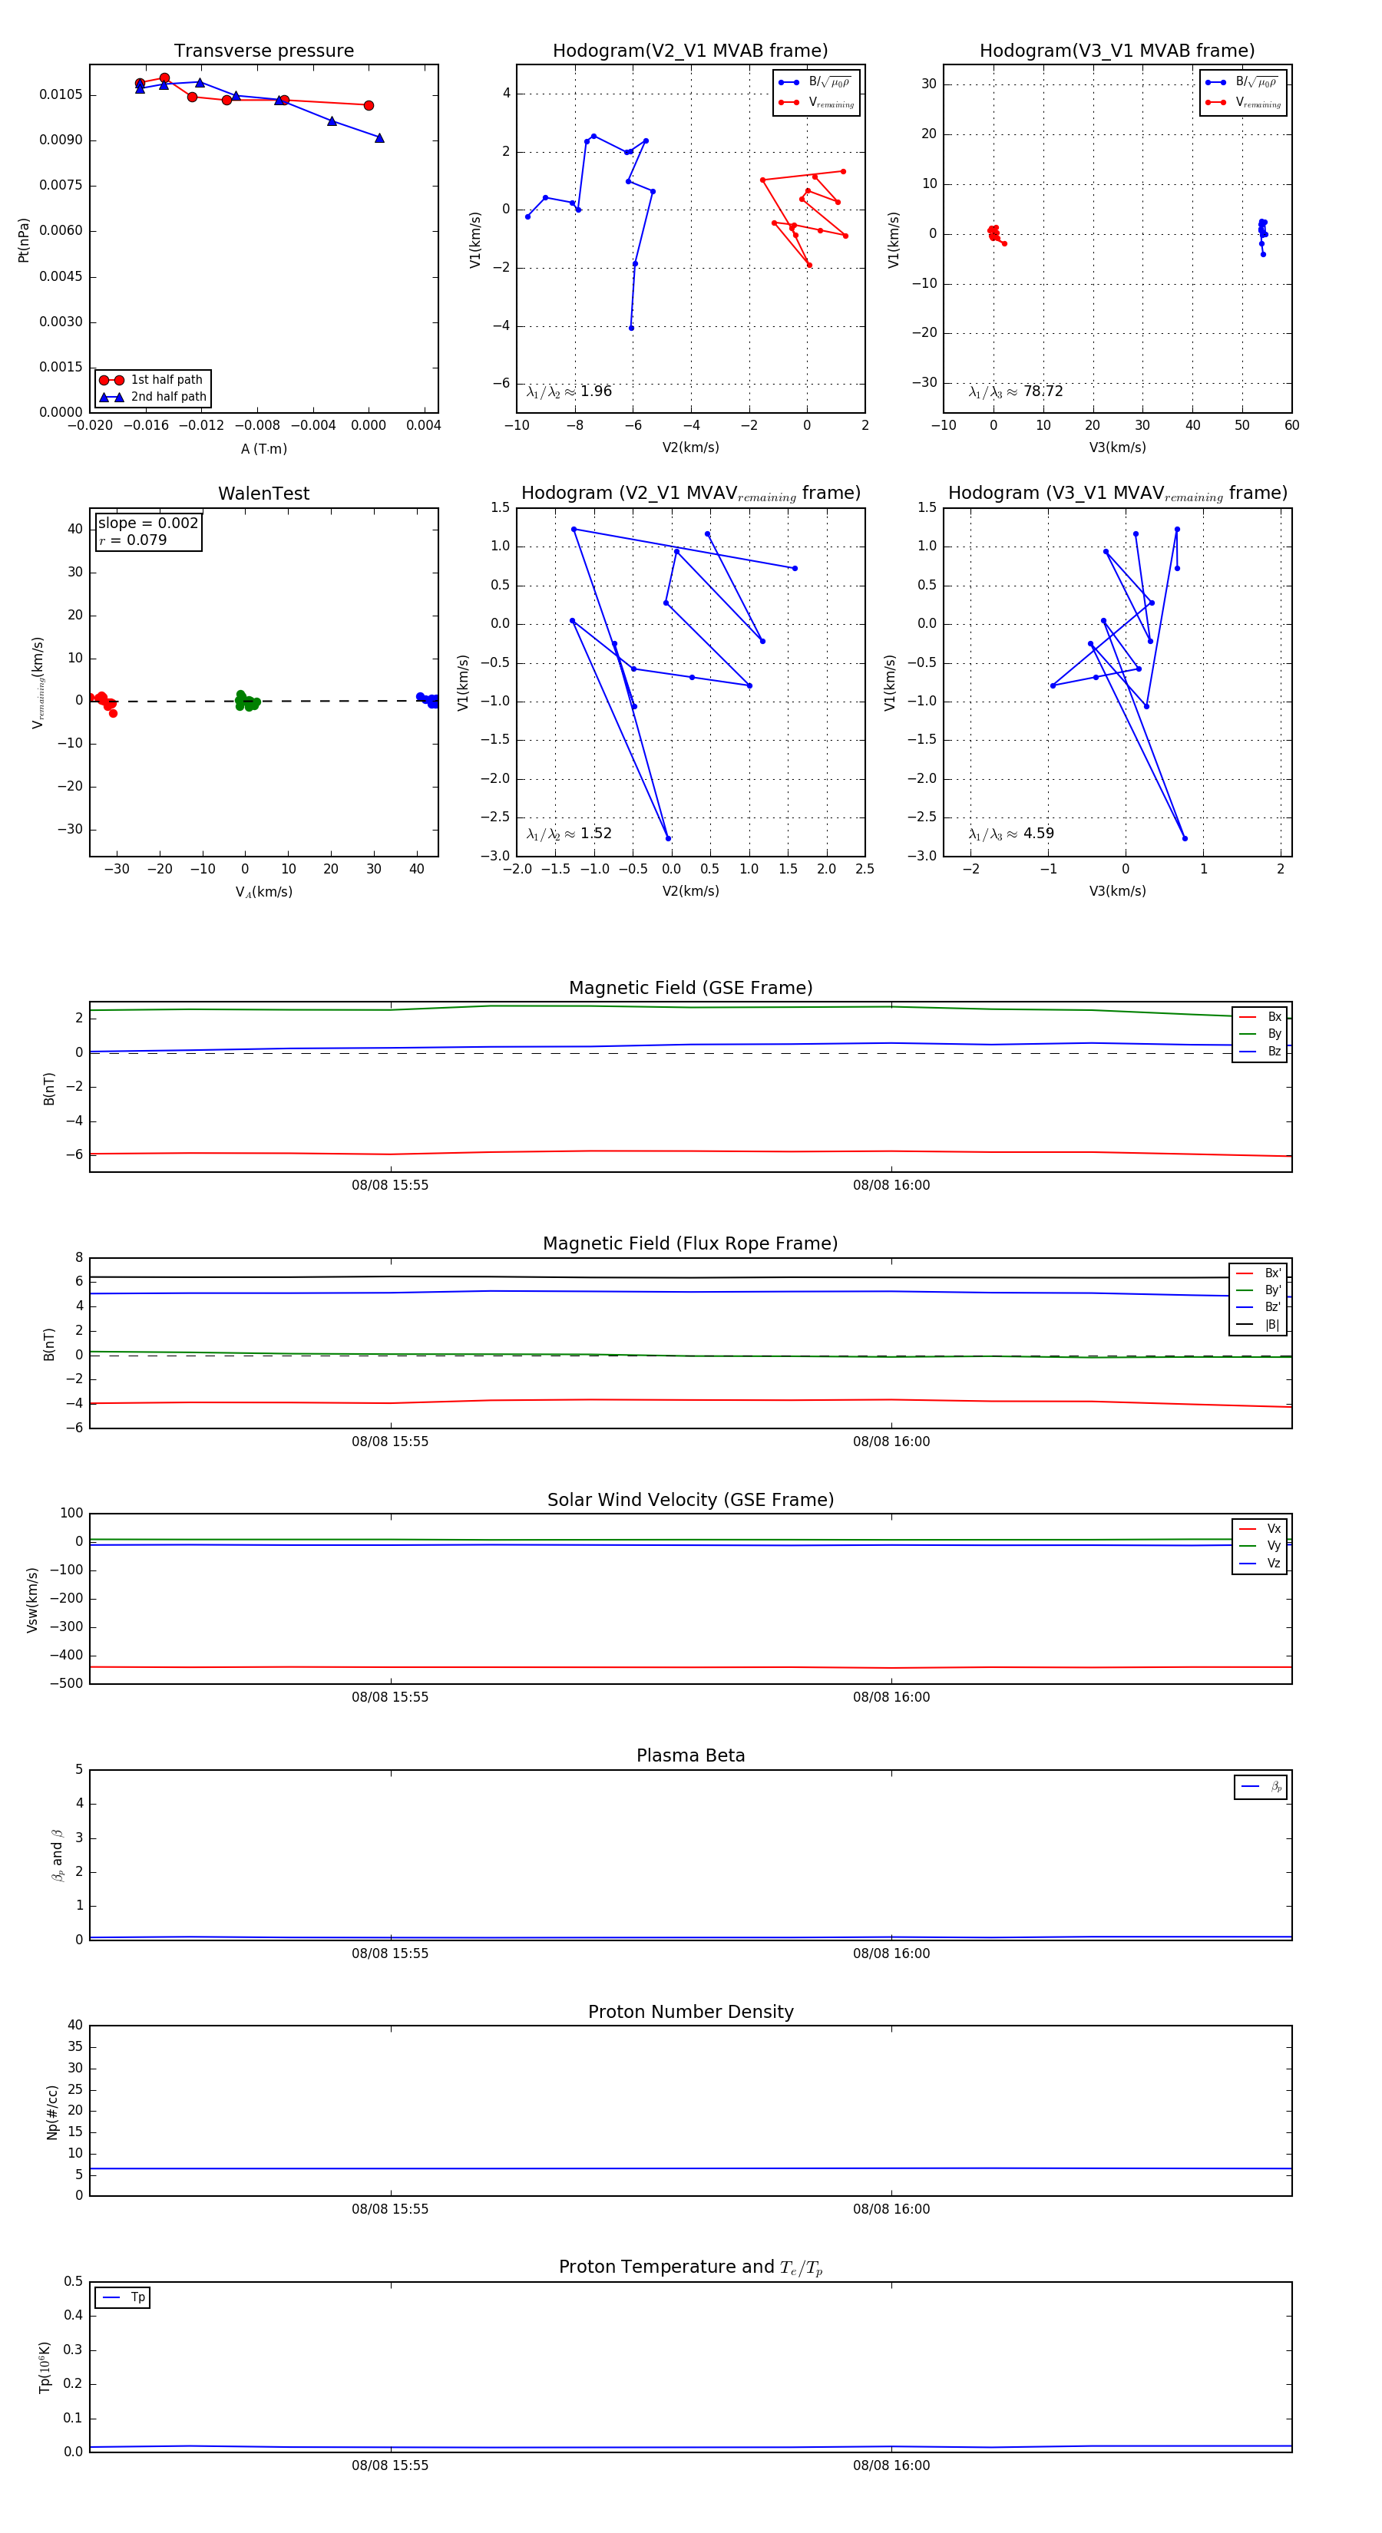Click the red Bx line in the GSE magnetic field plot
The image size is (1382, 2533).
(690, 1151)
